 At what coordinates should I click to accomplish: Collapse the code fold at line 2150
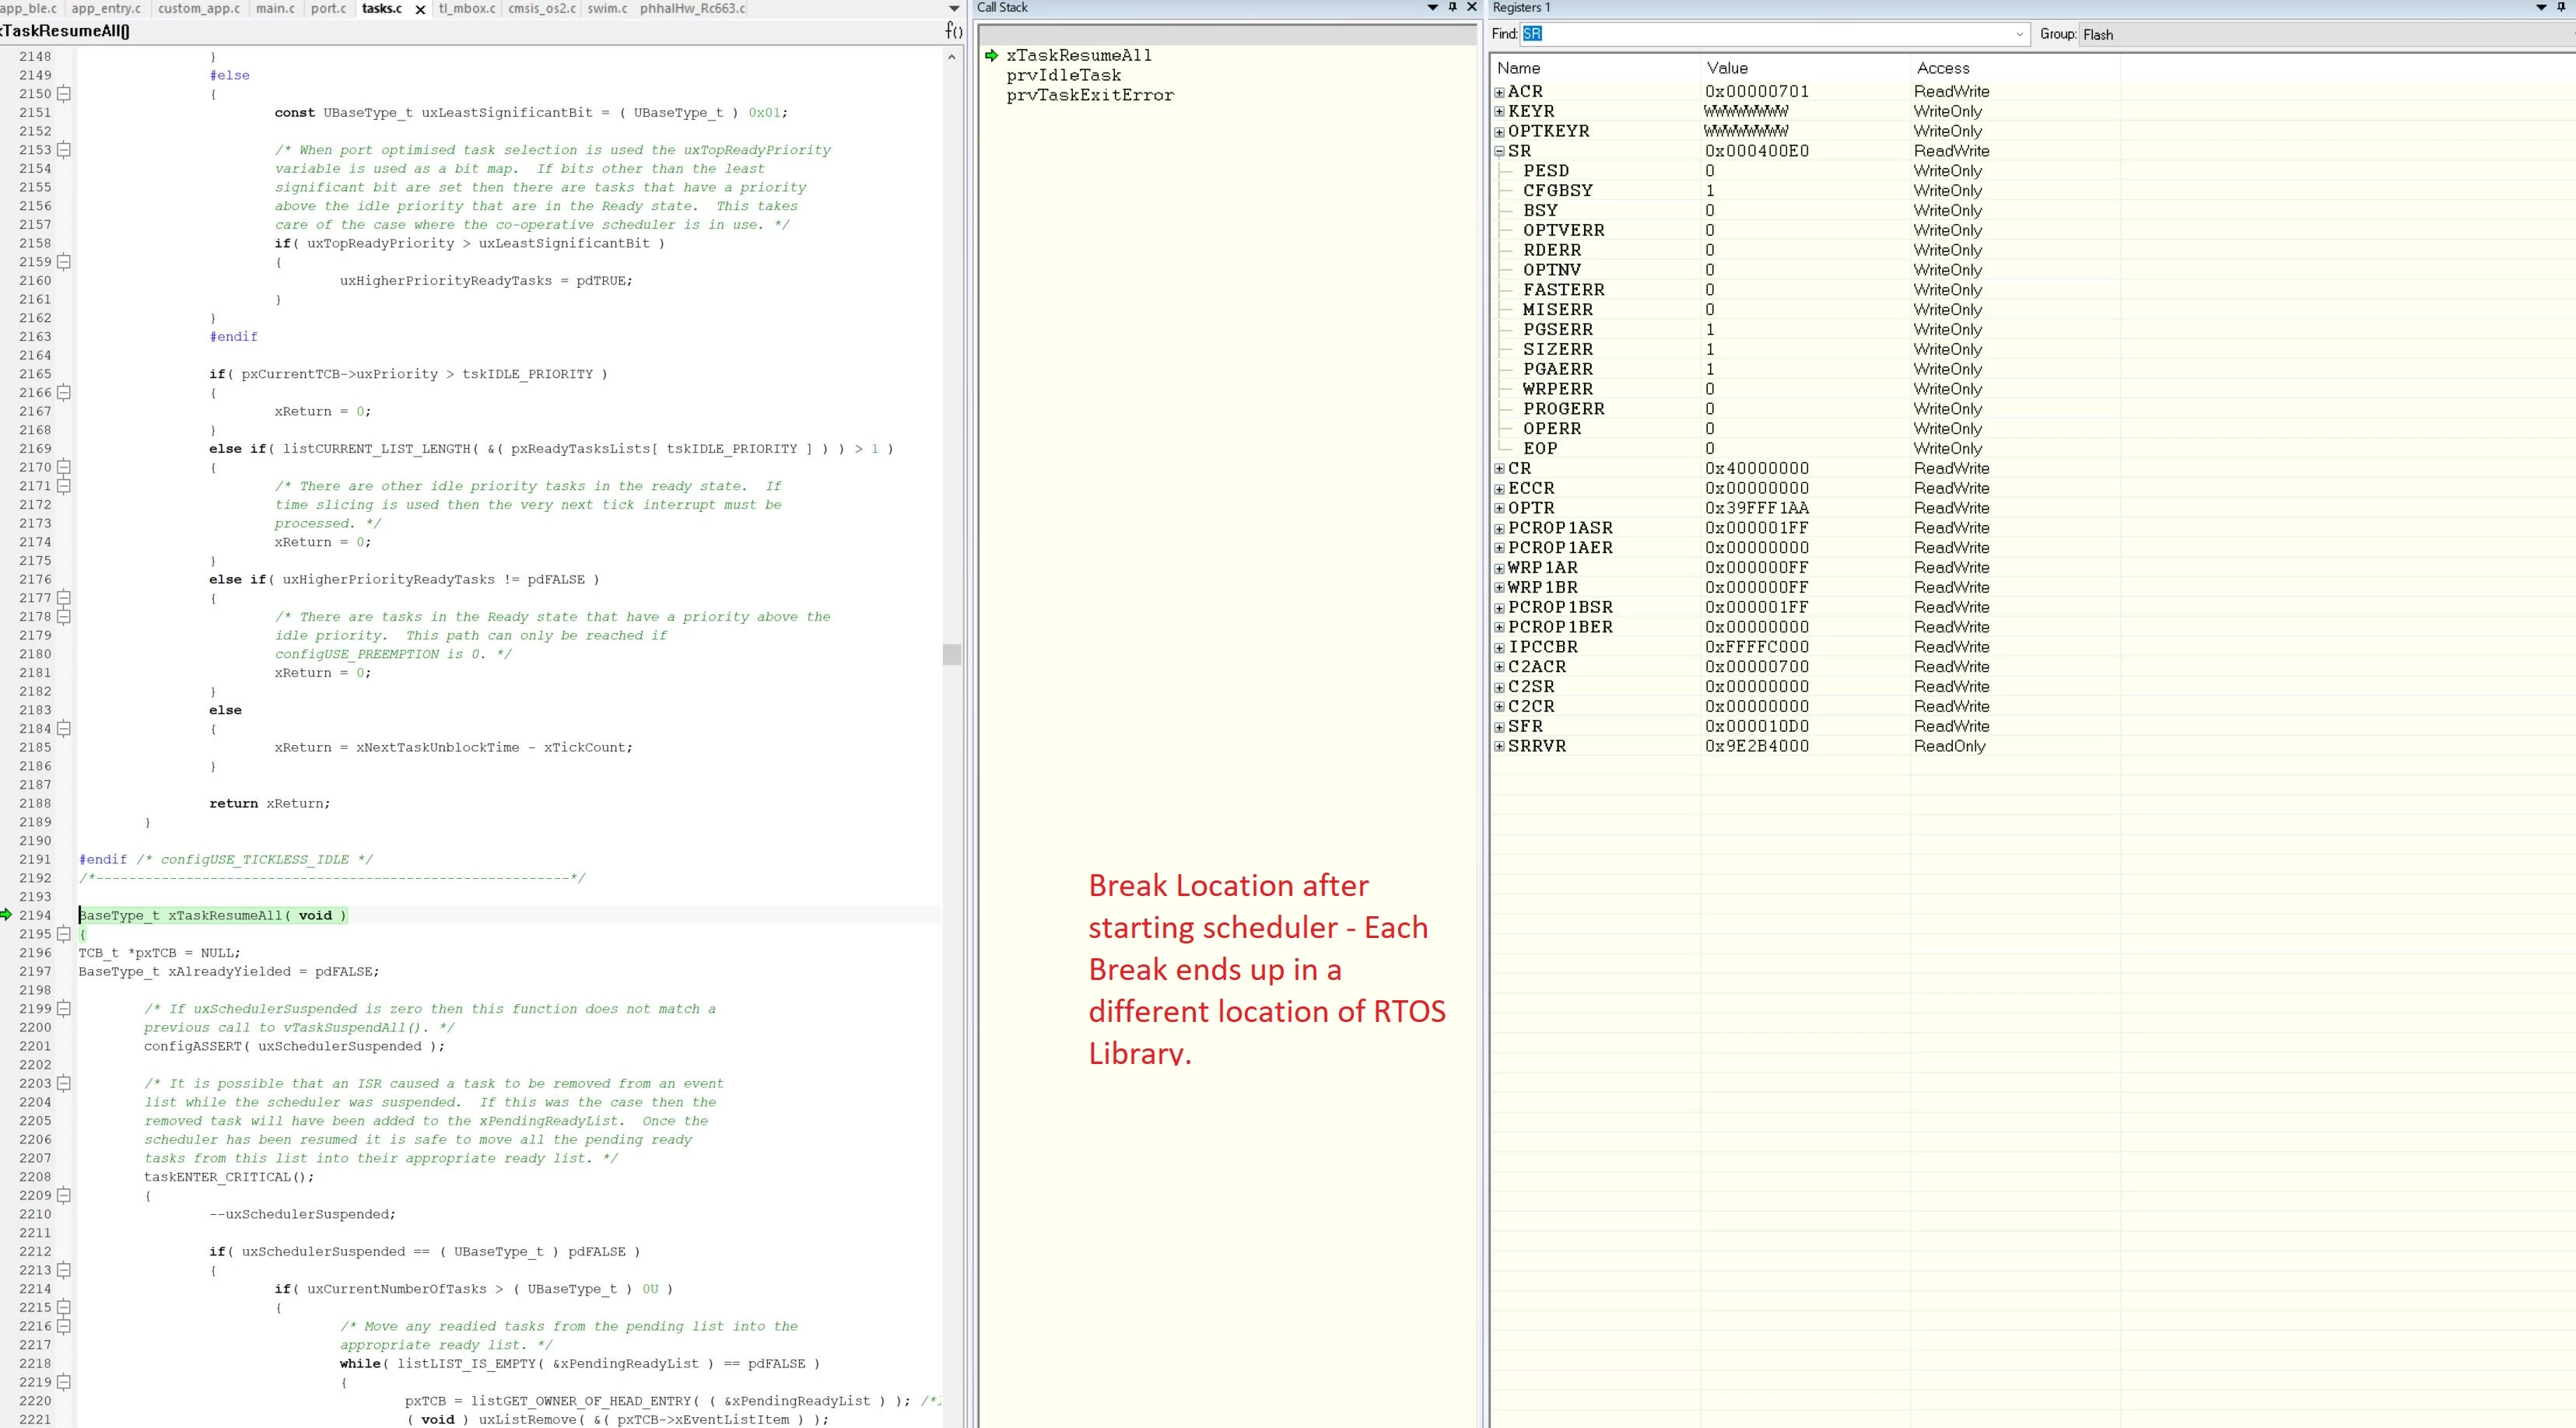point(64,93)
